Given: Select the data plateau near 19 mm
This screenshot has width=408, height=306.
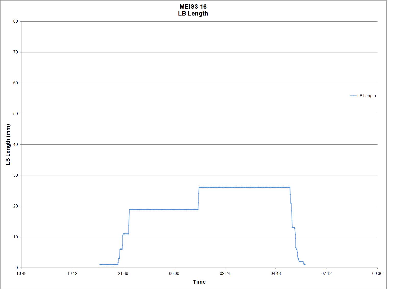Looking at the screenshot, I should point(163,210).
